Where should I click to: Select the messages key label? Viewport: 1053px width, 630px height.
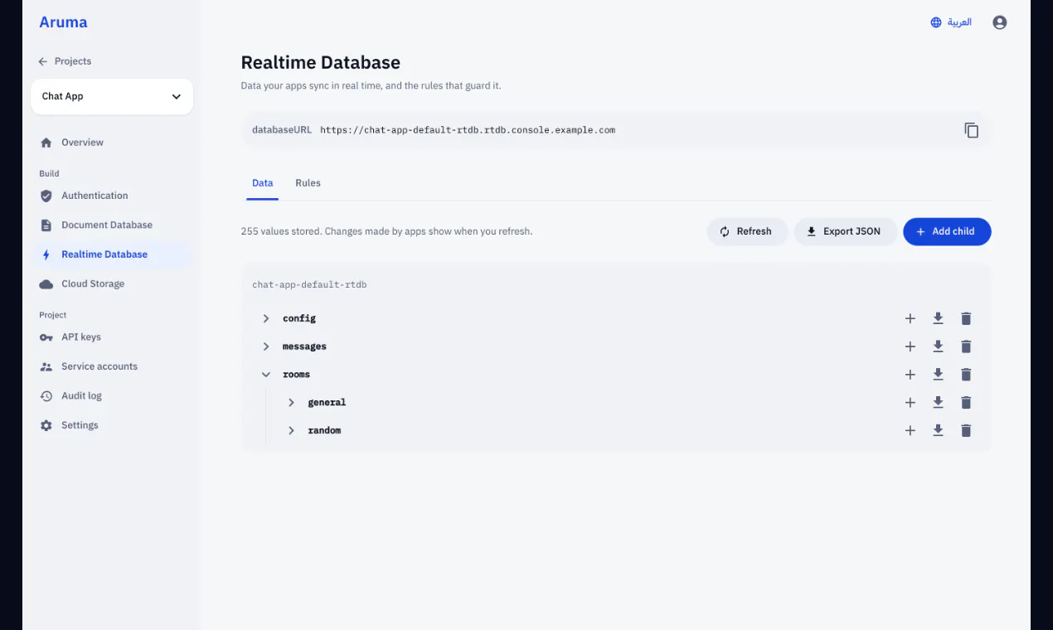304,346
